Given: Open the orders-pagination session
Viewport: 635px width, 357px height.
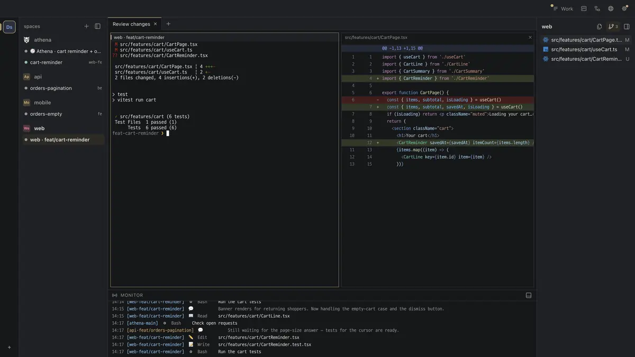Looking at the screenshot, I should 63,88.
